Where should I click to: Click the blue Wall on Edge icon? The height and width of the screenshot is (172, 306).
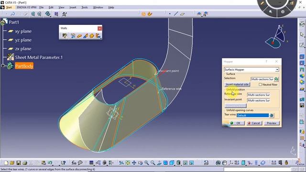[85, 36]
